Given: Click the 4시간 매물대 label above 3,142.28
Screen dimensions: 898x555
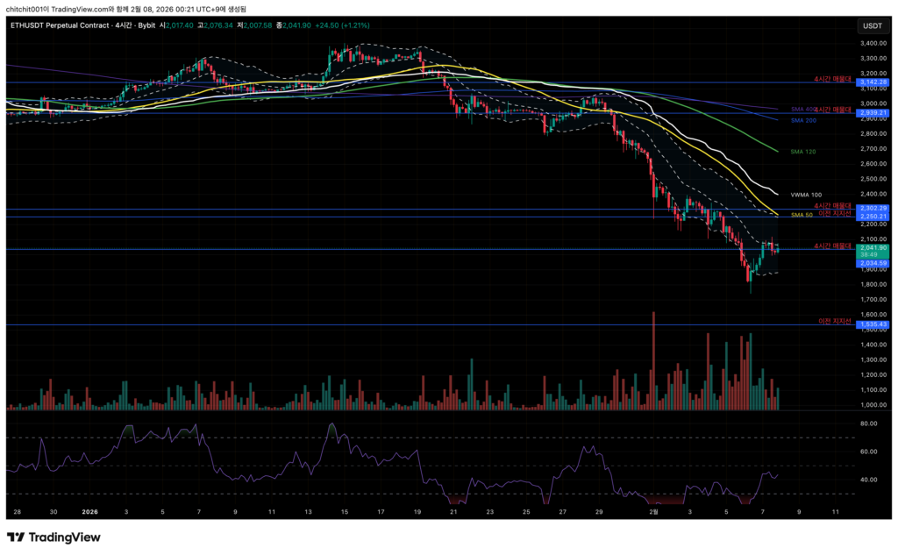Looking at the screenshot, I should pos(832,79).
